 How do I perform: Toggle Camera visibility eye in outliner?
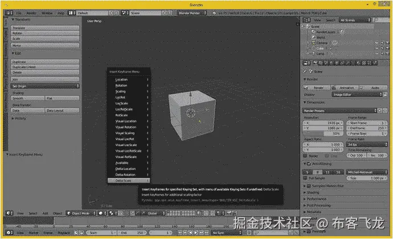click(376, 43)
